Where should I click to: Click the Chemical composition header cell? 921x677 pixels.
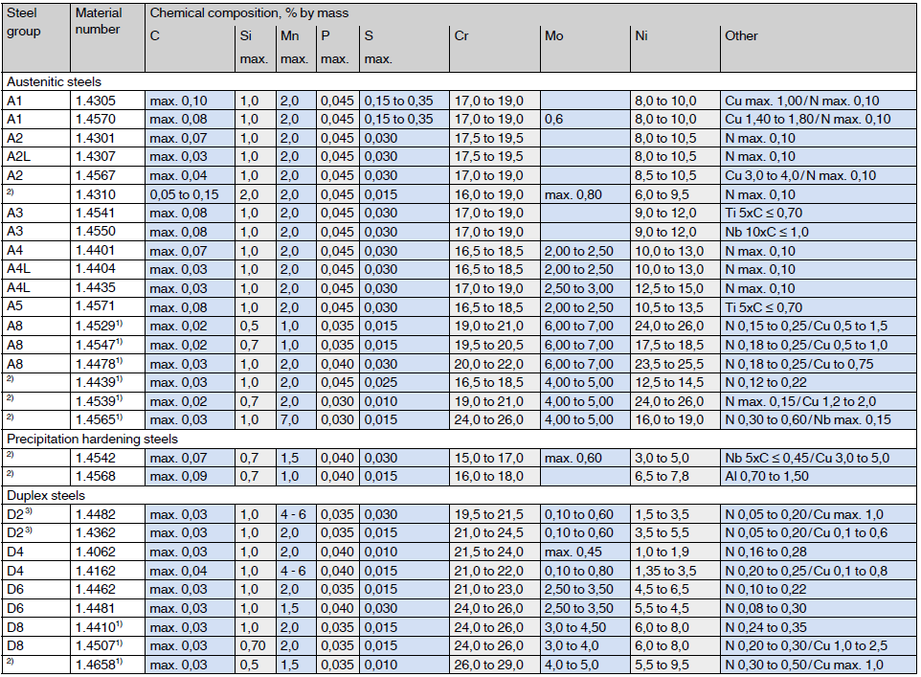click(x=249, y=13)
